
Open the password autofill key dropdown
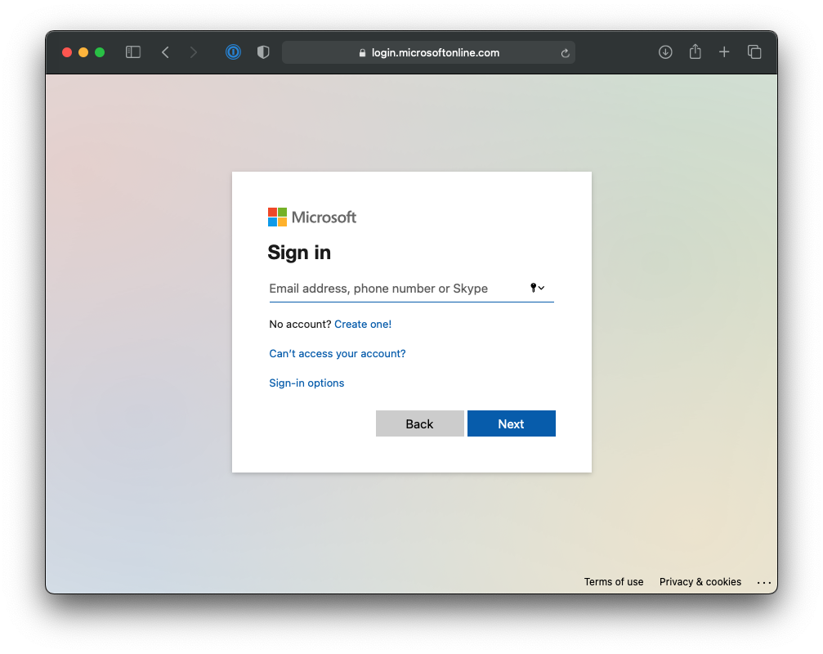tap(537, 288)
